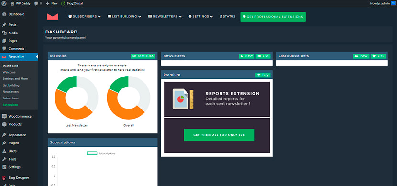This screenshot has height=186, width=397.
Task: Click the plus icon next to New
Action: tap(48, 3)
